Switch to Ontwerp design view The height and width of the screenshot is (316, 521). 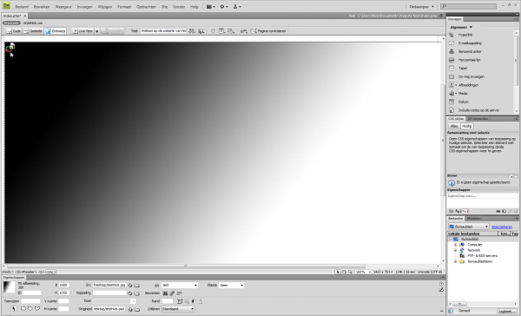(56, 31)
